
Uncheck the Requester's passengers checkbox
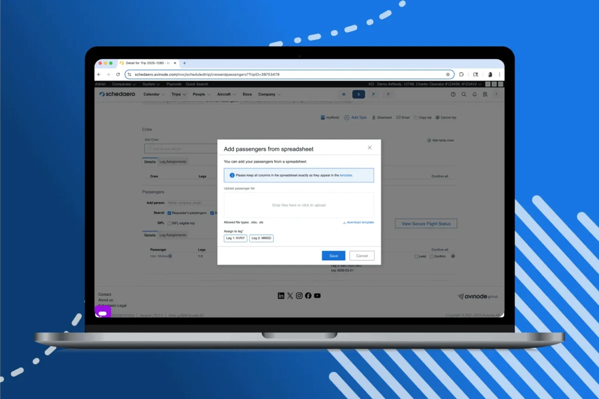pyautogui.click(x=169, y=213)
